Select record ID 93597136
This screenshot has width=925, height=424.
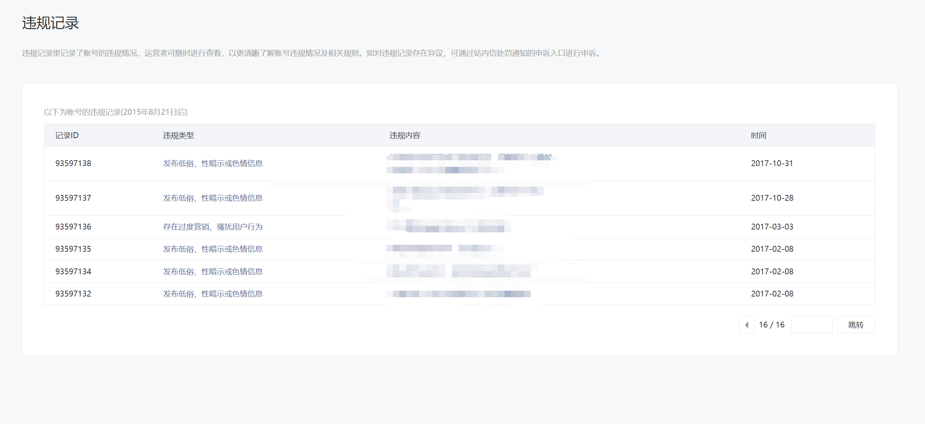73,227
